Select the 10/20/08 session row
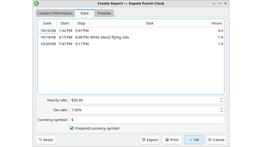 point(105,44)
